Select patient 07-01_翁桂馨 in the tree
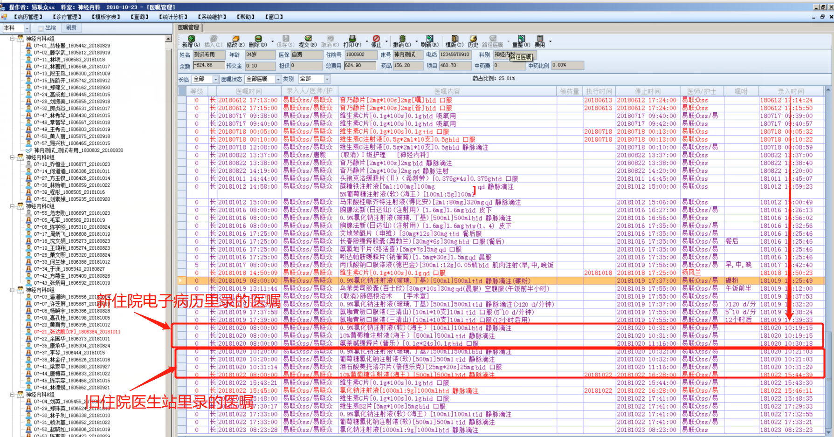 click(72, 46)
